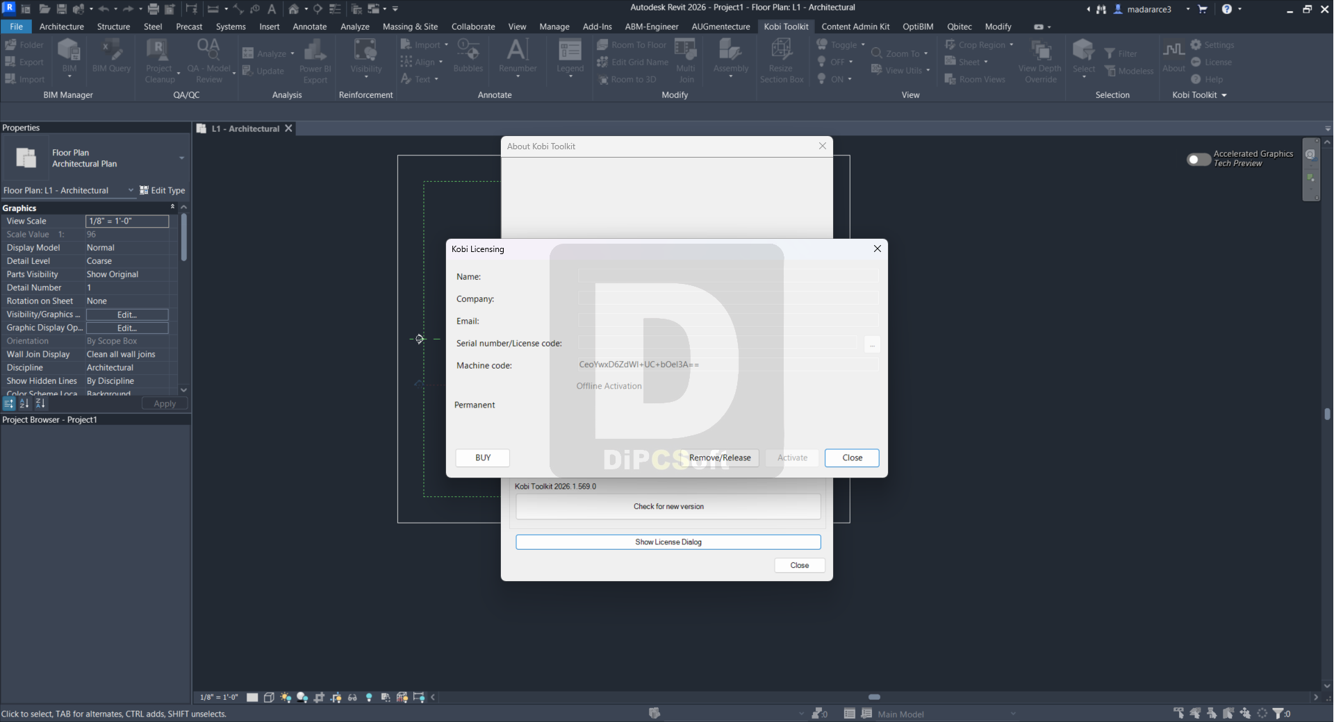Click the drawing area's vertical scrollbar thumb
The image size is (1334, 722).
(1328, 414)
